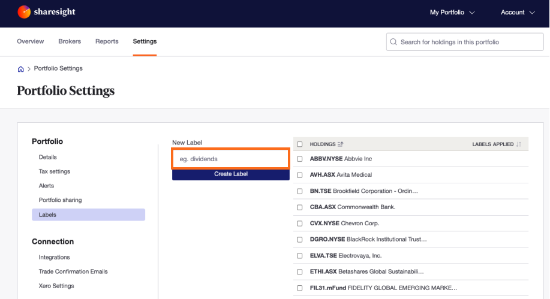Open Portfolio sharing settings
Image resolution: width=550 pixels, height=299 pixels.
tap(61, 200)
